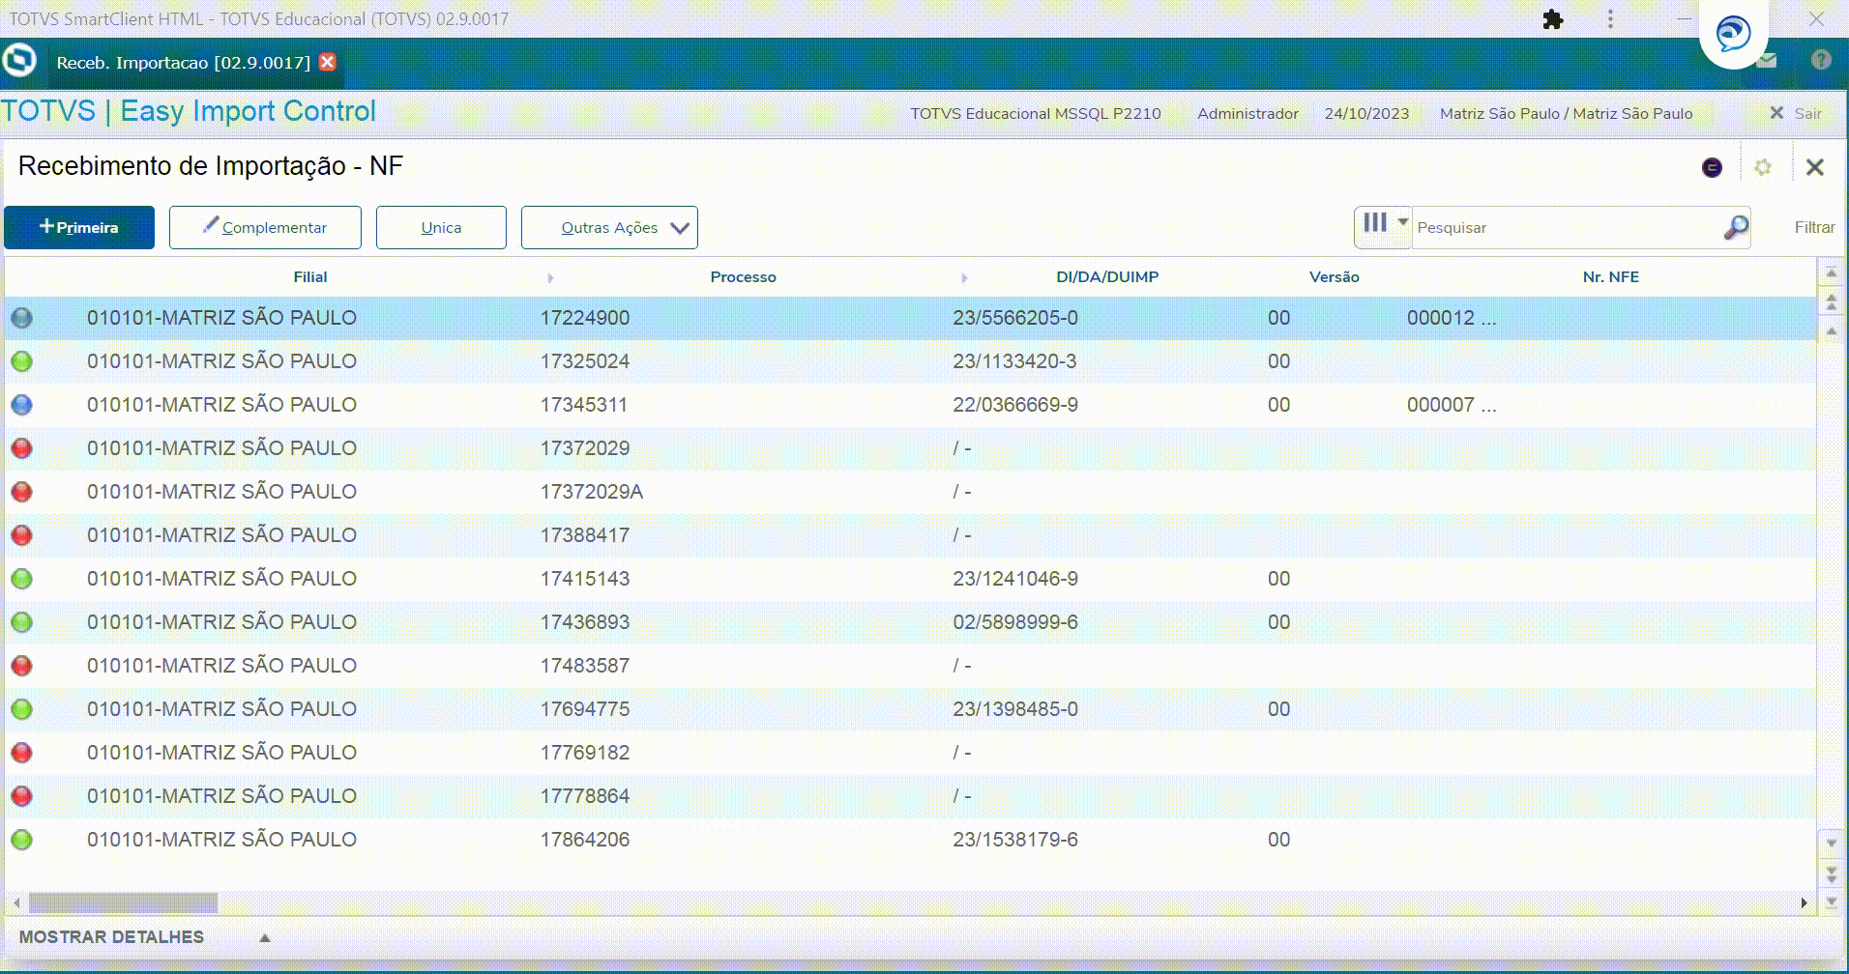Click the red status icon for process 17778864

pos(21,796)
